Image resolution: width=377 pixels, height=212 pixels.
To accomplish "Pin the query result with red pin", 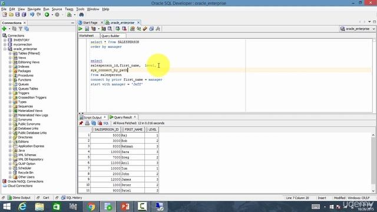I will 81,123.
